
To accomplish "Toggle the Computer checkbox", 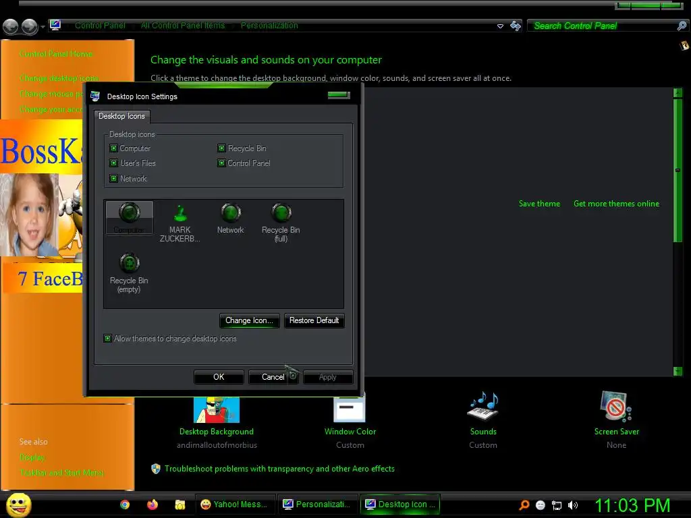I will click(x=113, y=148).
